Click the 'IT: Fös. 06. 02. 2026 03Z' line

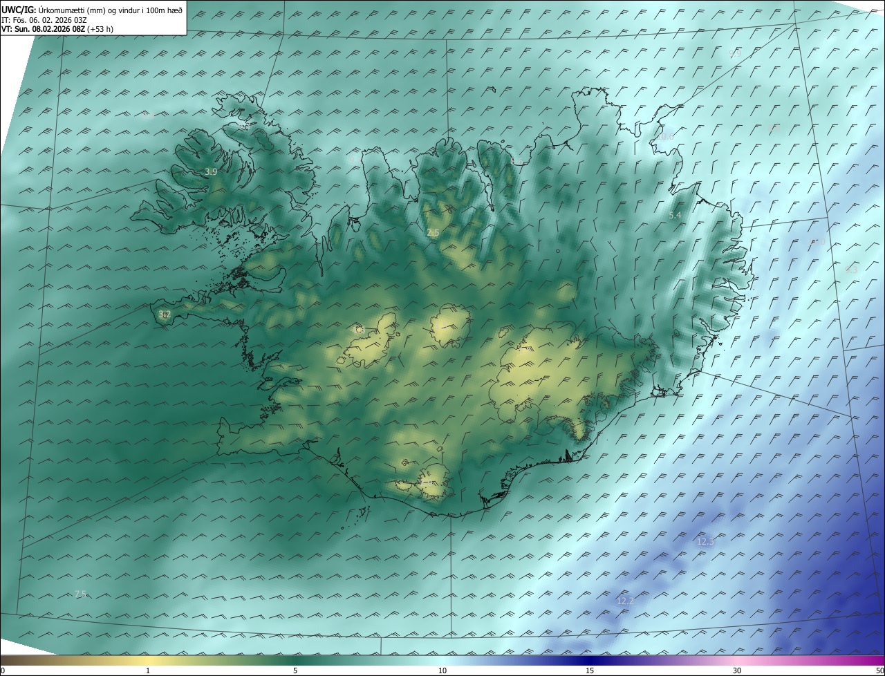tap(44, 20)
